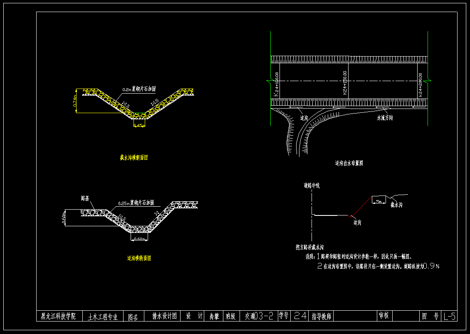
Task: Click the K24+150.00 station label
Action: pos(345,83)
